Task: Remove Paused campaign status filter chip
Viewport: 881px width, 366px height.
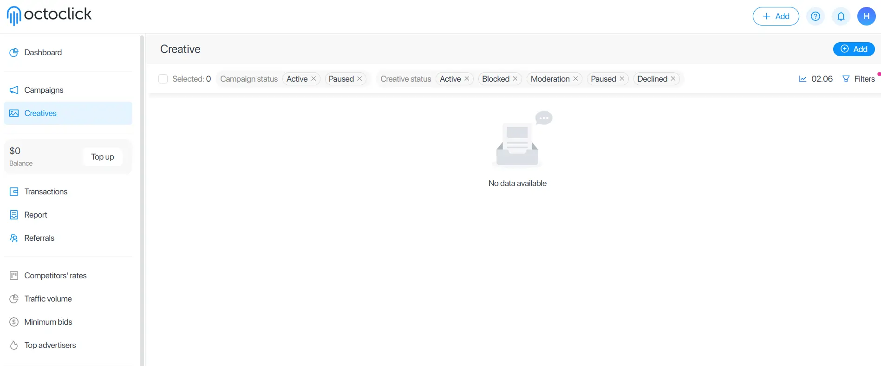Action: (x=359, y=79)
